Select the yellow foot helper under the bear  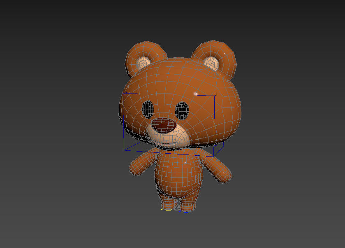point(167,210)
